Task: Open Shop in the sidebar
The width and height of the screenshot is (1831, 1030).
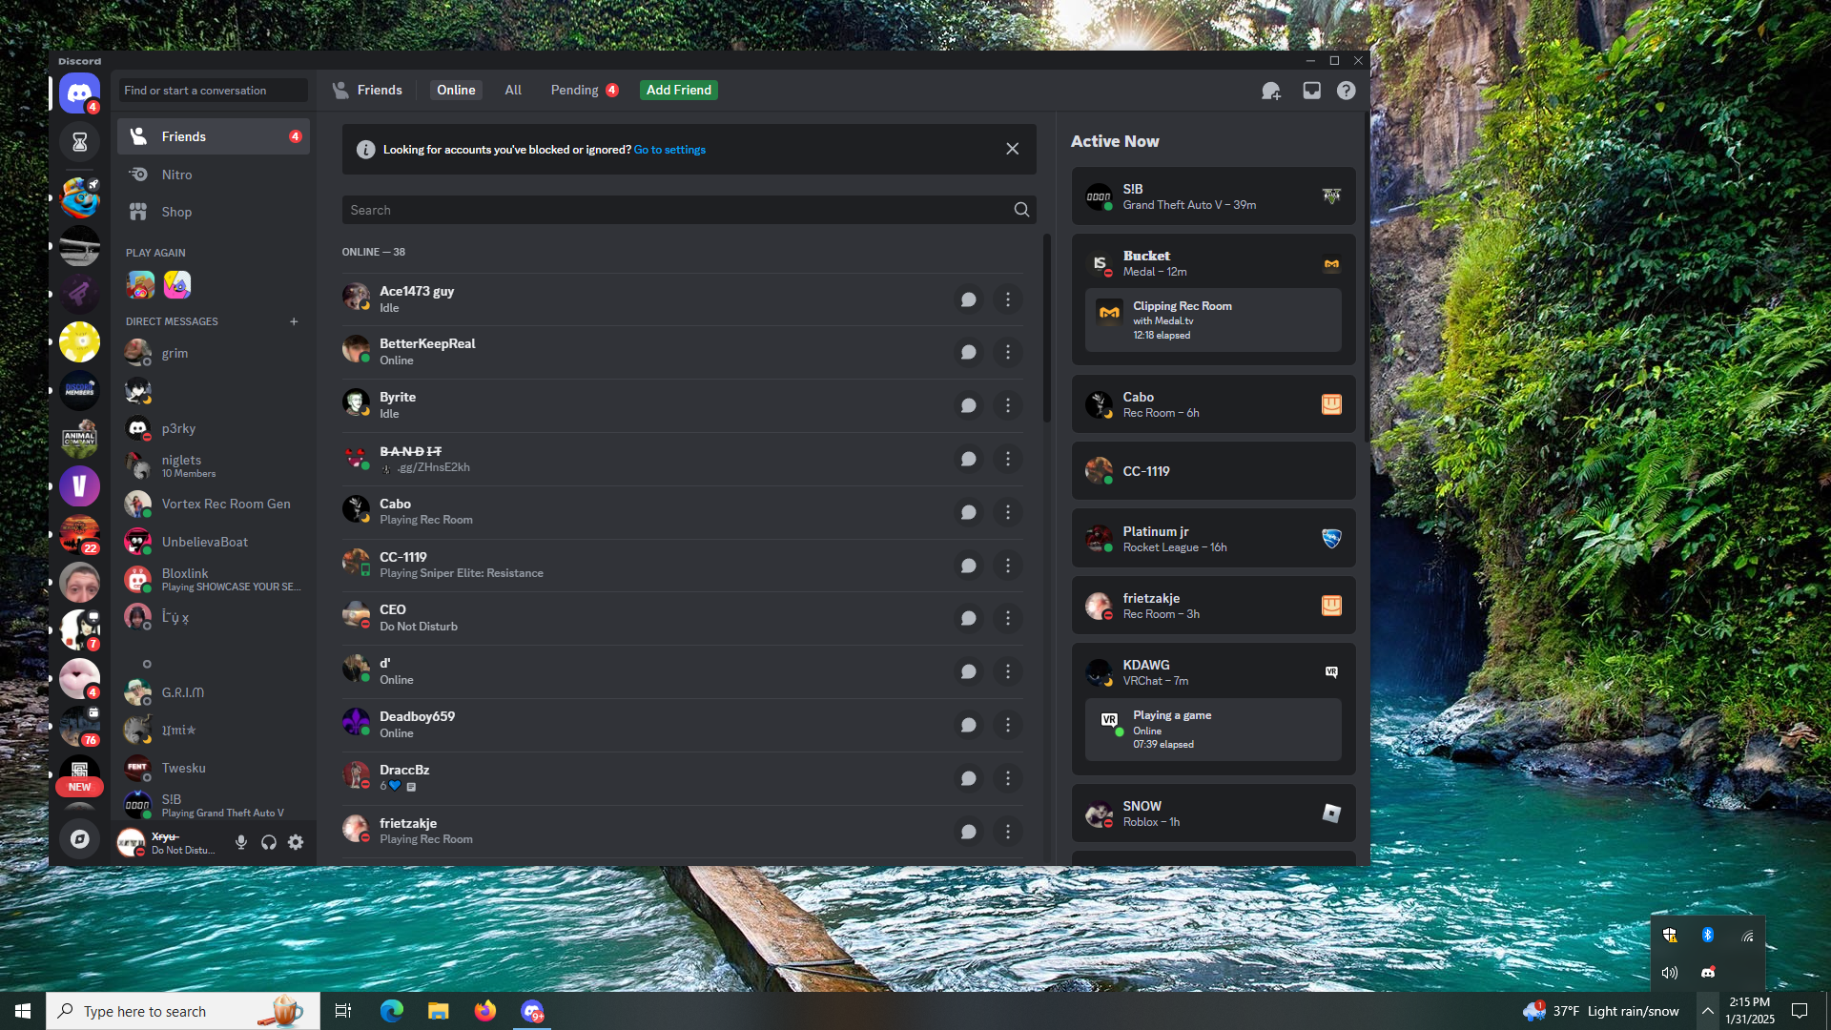Action: pos(213,212)
